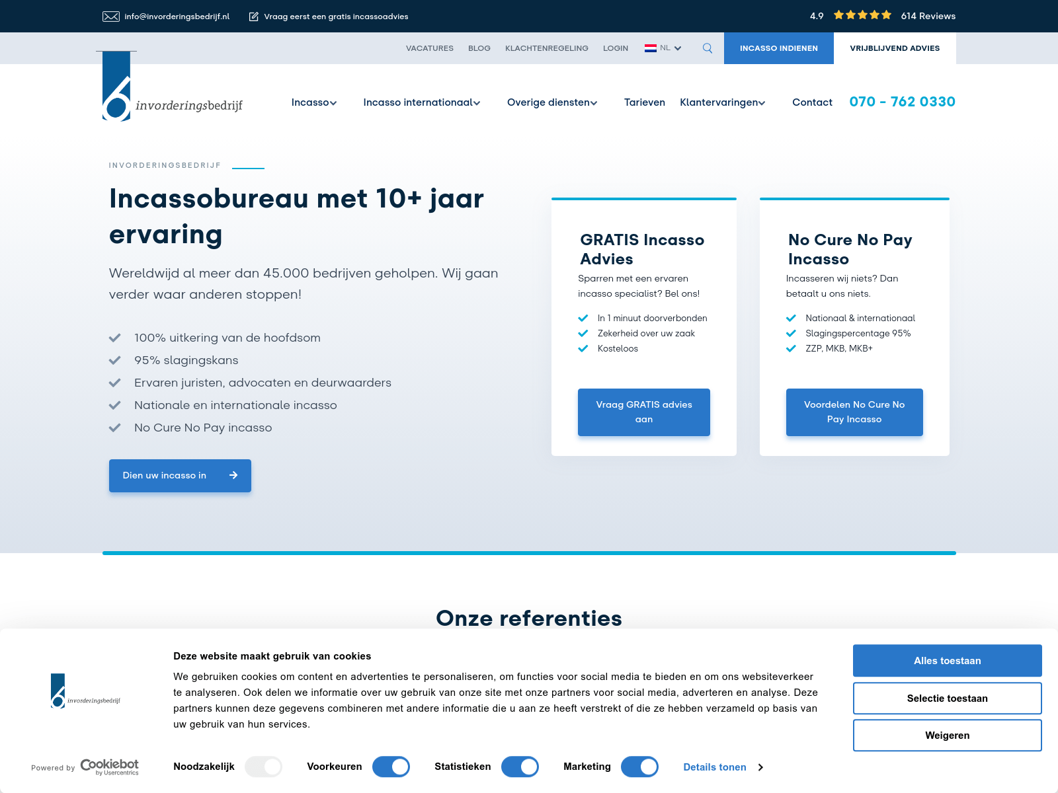
Task: Click checkmark beside ZZP, MKB, MKB+
Action: point(791,348)
